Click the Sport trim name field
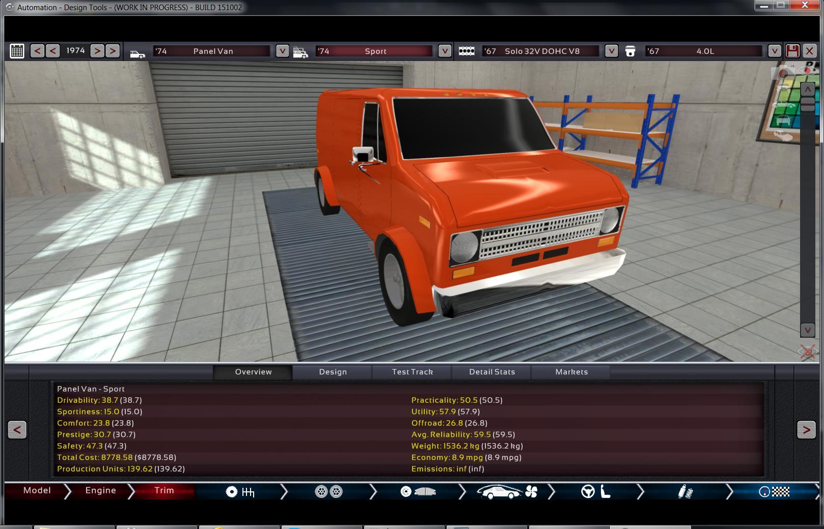The width and height of the screenshot is (824, 529). pos(375,51)
